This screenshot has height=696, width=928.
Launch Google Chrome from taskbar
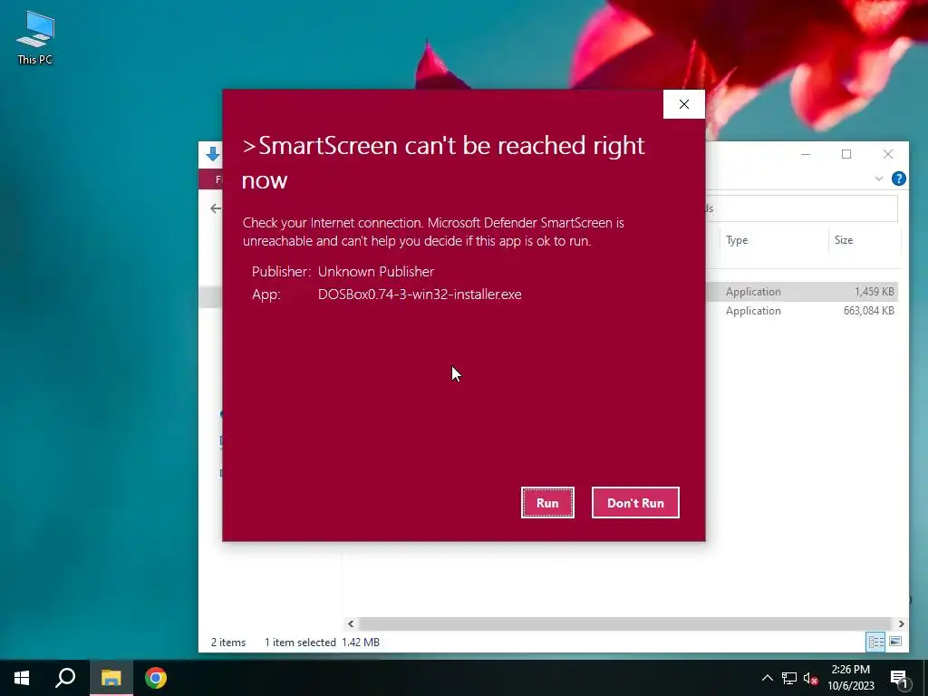[156, 678]
